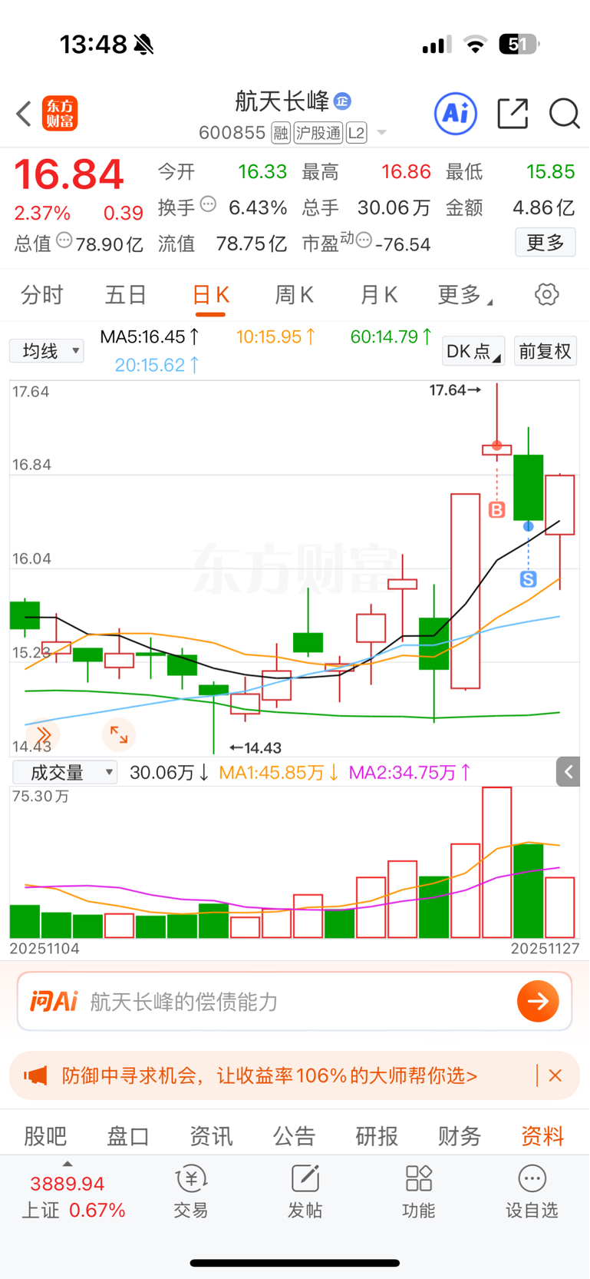Tap the L2 level badge
The image size is (590, 1279).
click(356, 133)
